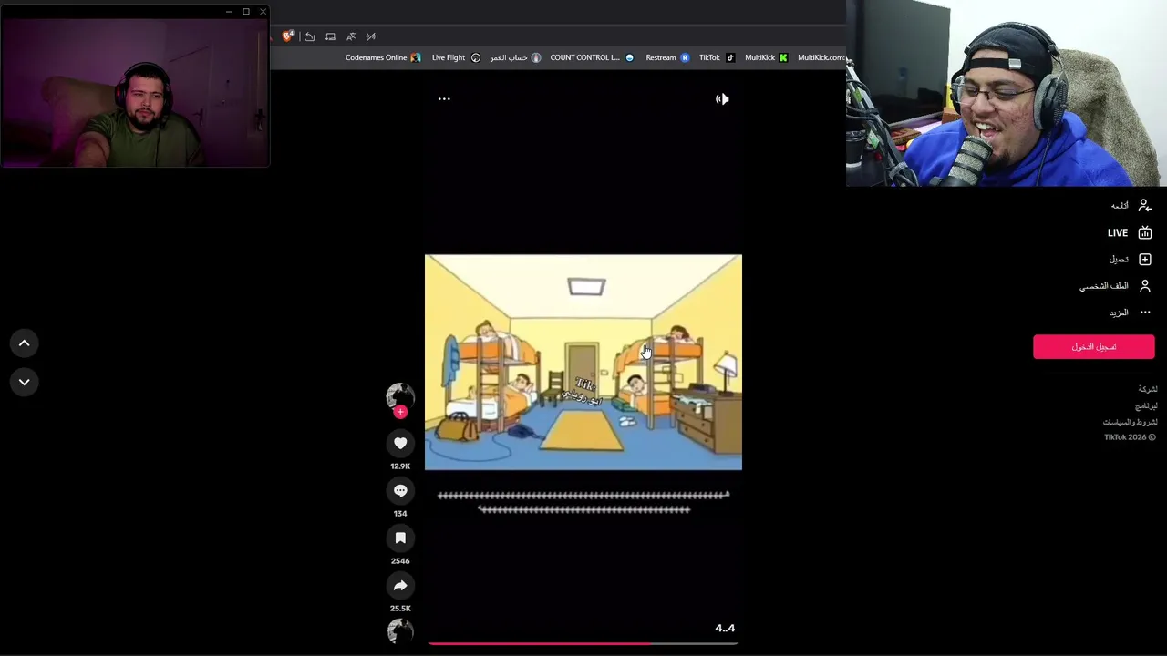Open the MultiKick bookmark with green icon

click(x=766, y=57)
